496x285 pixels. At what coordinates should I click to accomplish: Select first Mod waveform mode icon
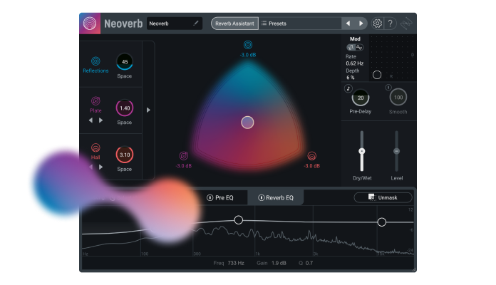tap(351, 47)
